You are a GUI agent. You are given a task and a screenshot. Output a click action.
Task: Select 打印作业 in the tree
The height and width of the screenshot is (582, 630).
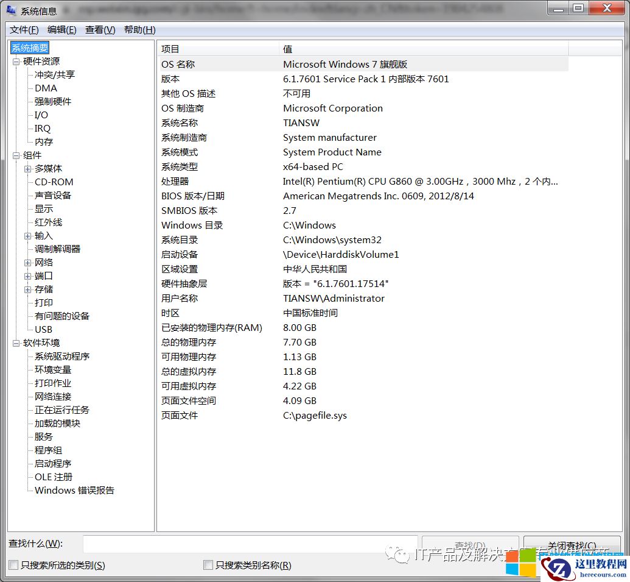pos(52,383)
